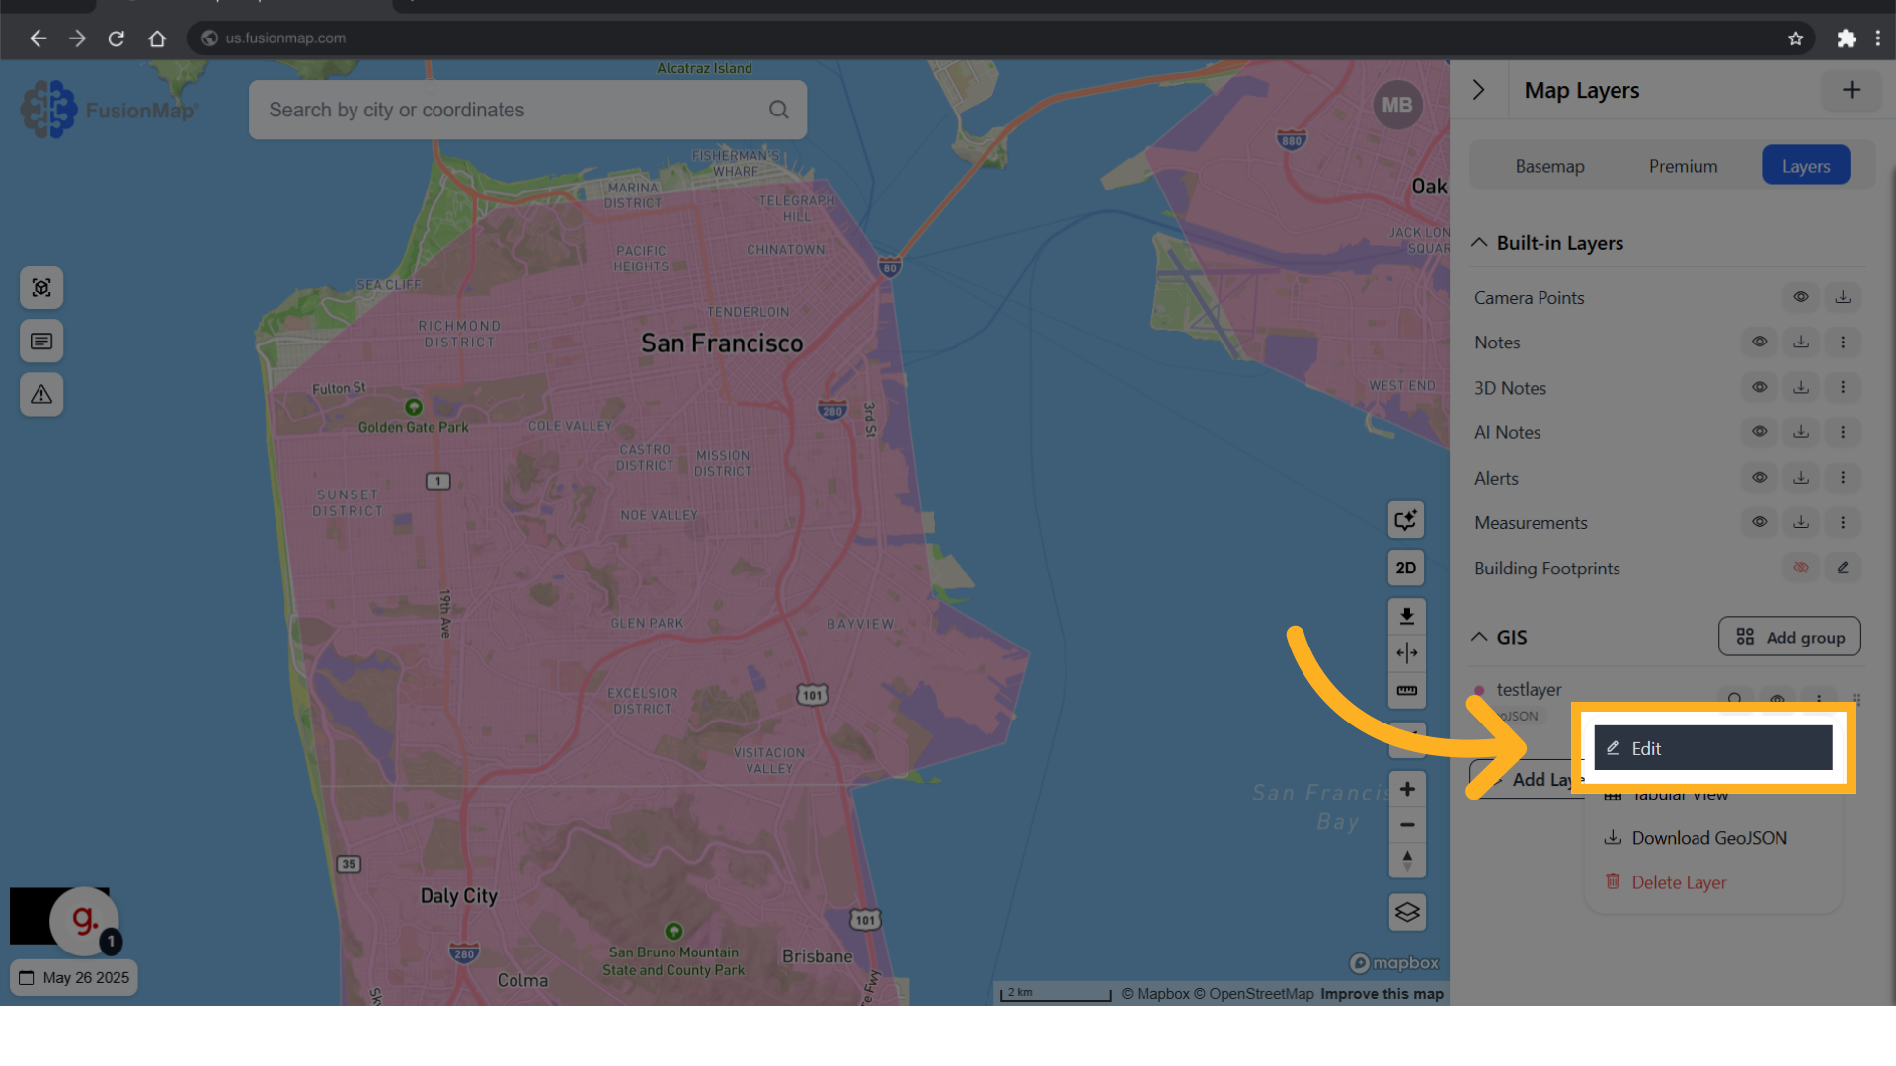Click the testlayer layer name
1896x1066 pixels.
click(1529, 690)
